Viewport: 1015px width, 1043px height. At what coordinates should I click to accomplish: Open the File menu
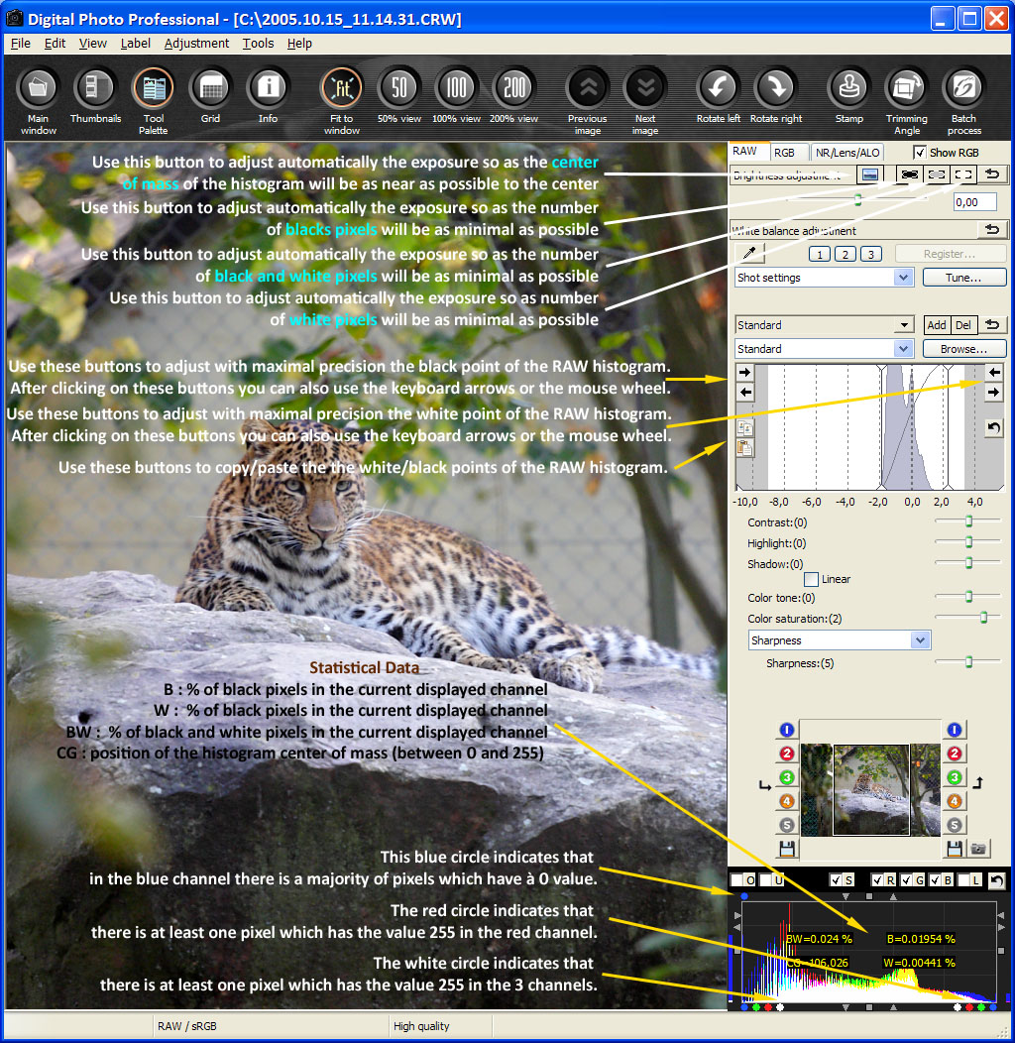pyautogui.click(x=21, y=44)
